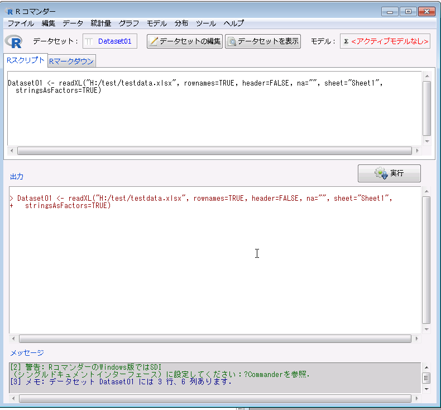Open the 統計量 menu
The height and width of the screenshot is (410, 441).
(x=100, y=23)
